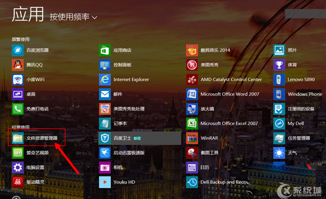The height and width of the screenshot is (199, 326).
Task: Open the 桌面 desktop tile
Action: 24,94
